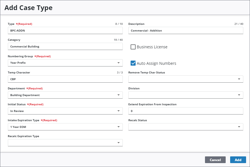This screenshot has height=167, width=250.
Task: Cancel the Add Case Type dialog
Action: [215, 160]
